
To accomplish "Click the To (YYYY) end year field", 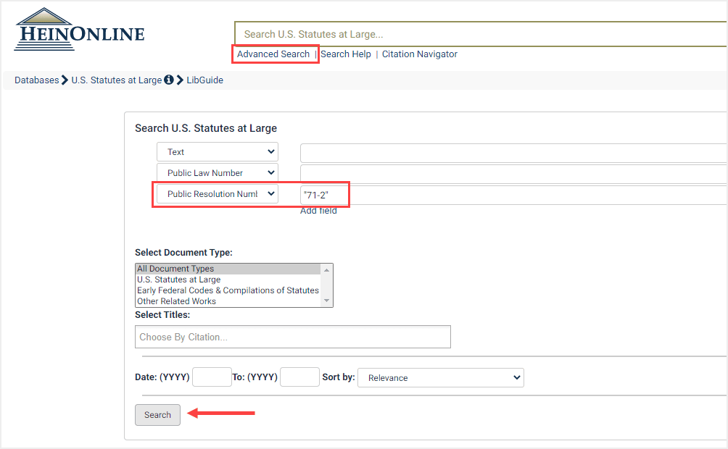I will 300,377.
